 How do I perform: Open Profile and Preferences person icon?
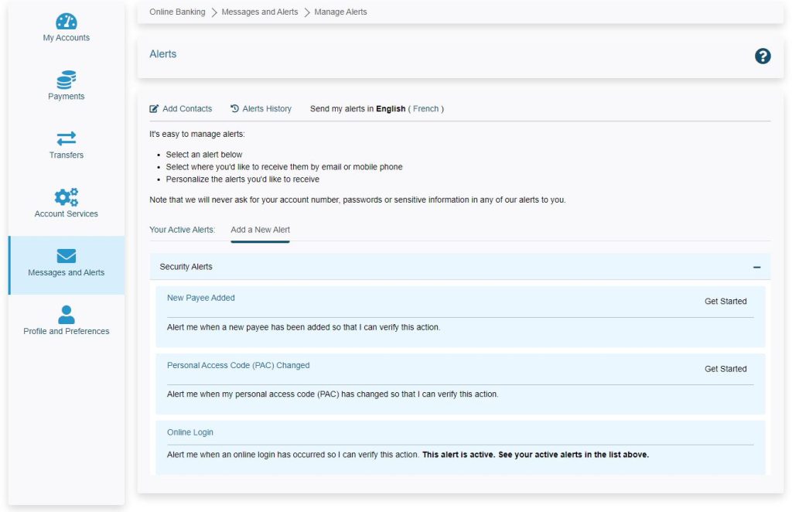point(66,314)
